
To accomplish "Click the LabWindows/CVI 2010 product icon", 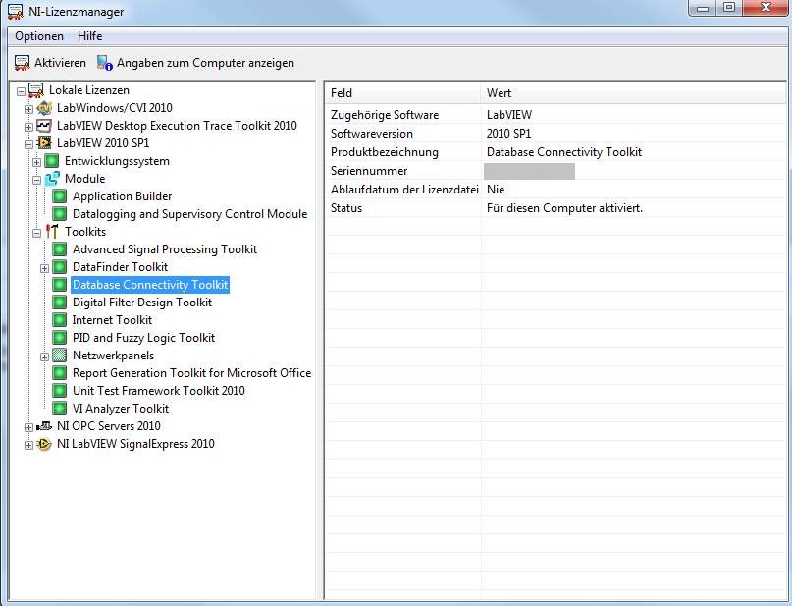I will (44, 108).
